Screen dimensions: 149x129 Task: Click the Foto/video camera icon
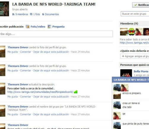tap(28, 27)
